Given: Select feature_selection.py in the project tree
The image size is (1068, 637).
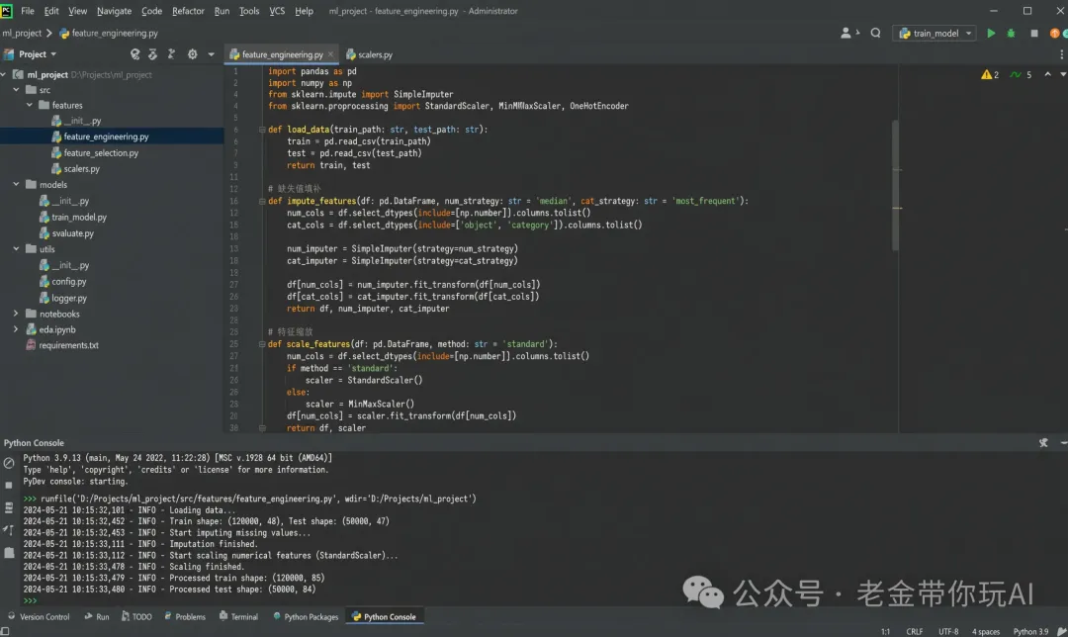Looking at the screenshot, I should (101, 152).
